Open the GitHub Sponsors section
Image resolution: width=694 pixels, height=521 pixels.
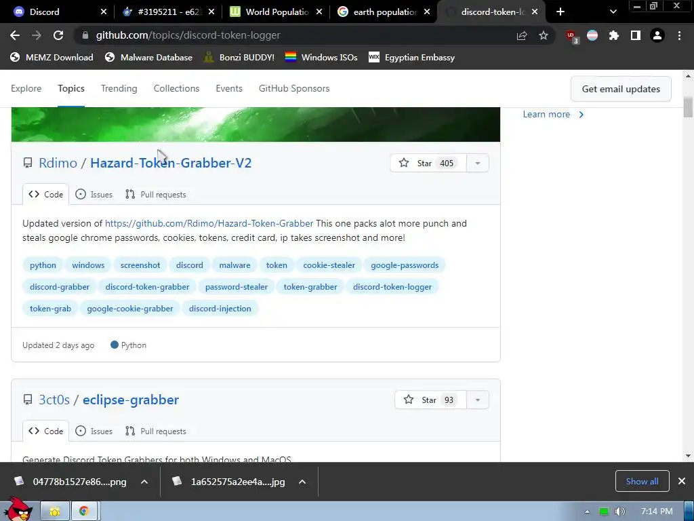tap(294, 89)
